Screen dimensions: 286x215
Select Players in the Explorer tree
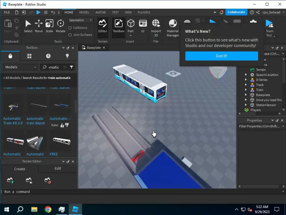pyautogui.click(x=256, y=110)
